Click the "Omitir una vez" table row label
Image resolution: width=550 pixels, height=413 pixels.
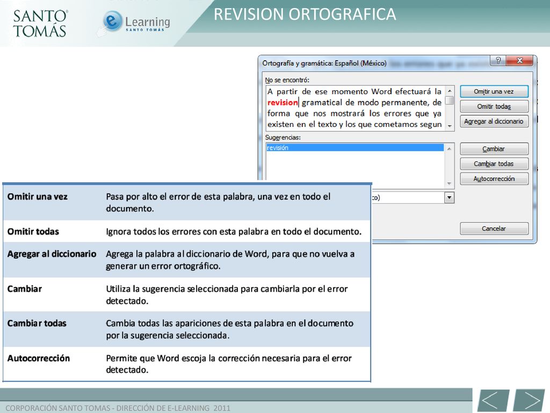[x=38, y=197]
